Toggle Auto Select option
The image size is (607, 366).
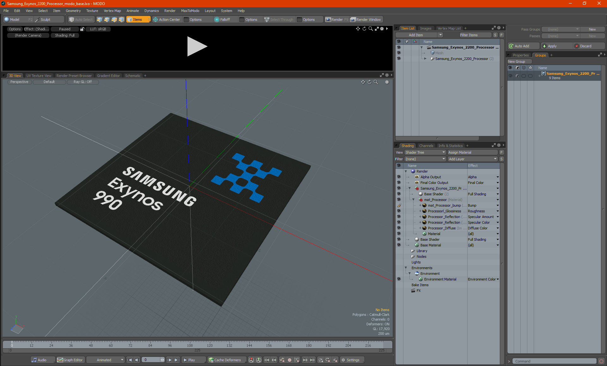pos(81,20)
